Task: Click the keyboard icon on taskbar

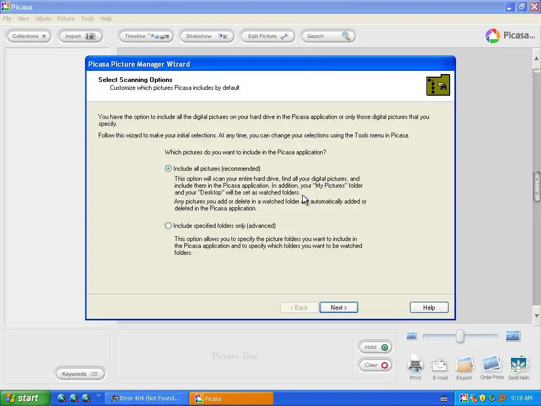Action: pyautogui.click(x=444, y=399)
